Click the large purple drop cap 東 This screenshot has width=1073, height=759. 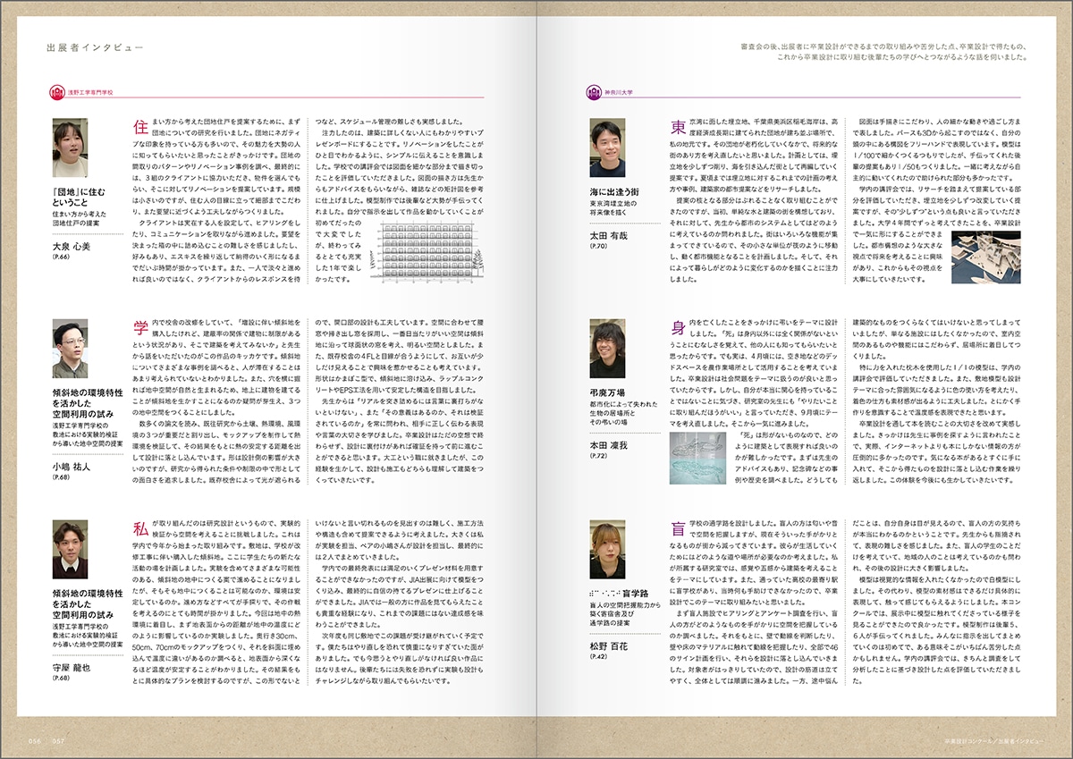point(679,126)
